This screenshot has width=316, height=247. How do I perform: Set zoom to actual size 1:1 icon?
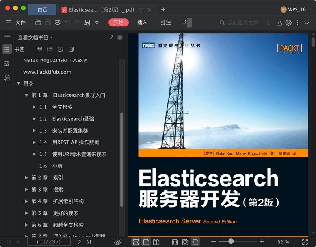click(x=175, y=242)
